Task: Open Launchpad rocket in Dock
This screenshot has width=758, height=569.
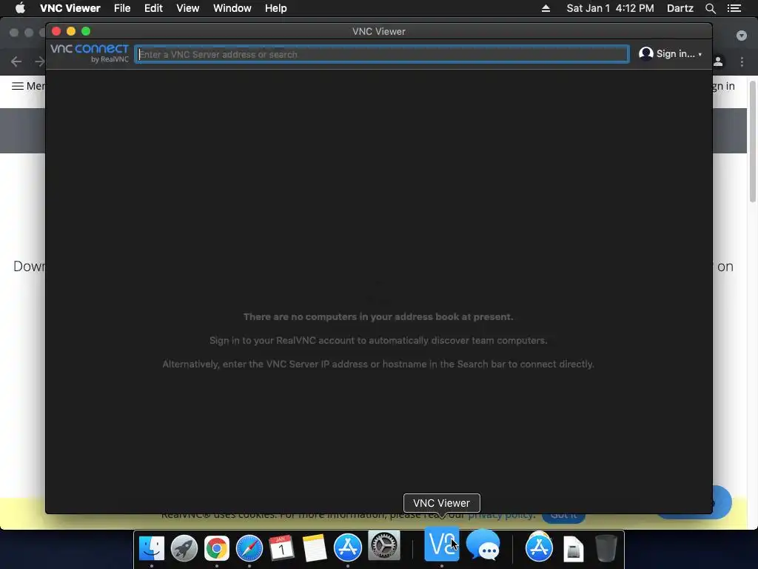Action: pyautogui.click(x=184, y=548)
